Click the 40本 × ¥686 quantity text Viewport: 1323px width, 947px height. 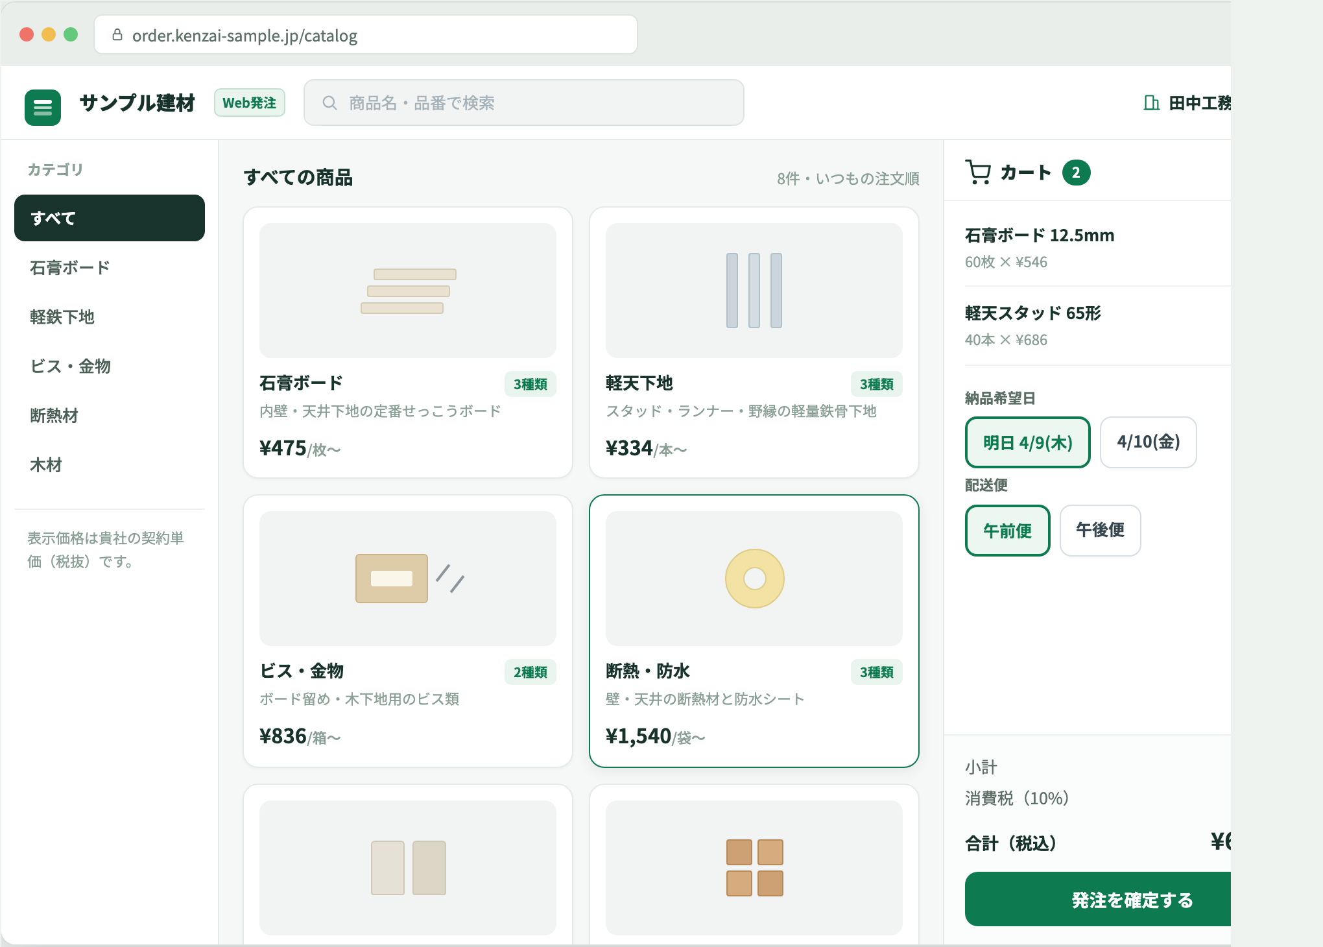coord(1006,340)
